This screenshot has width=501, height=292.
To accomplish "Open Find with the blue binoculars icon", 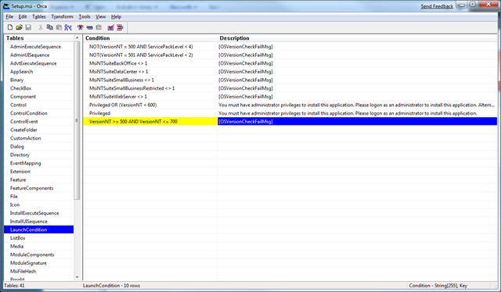I will click(68, 27).
